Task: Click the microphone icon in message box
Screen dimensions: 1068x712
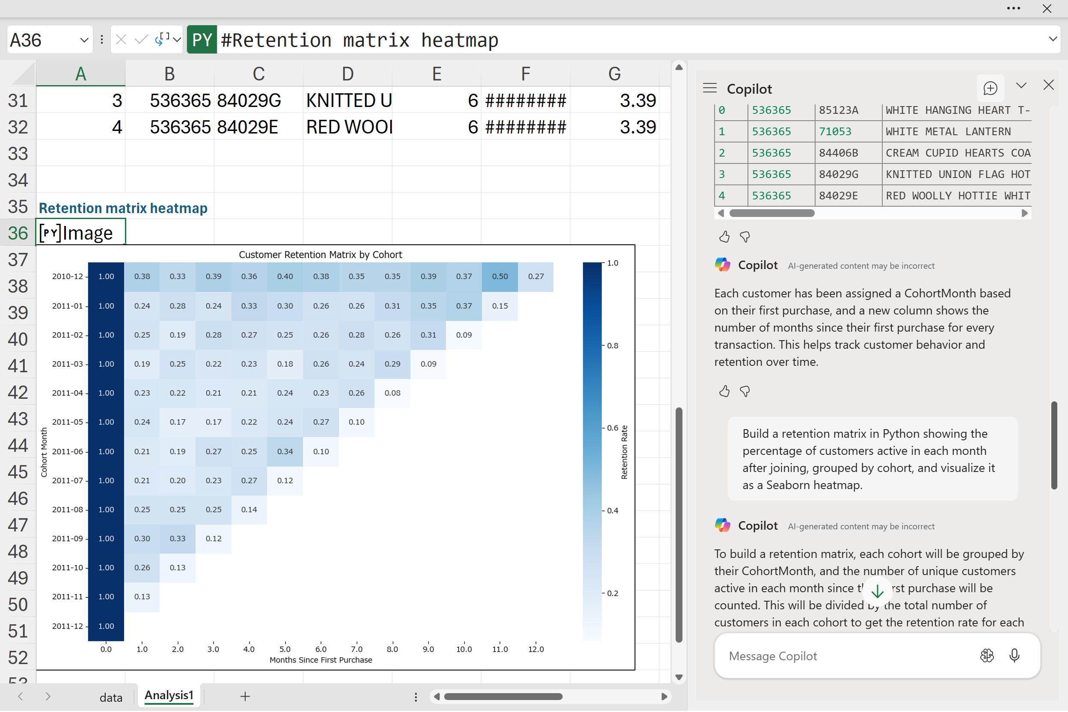Action: pyautogui.click(x=1014, y=655)
